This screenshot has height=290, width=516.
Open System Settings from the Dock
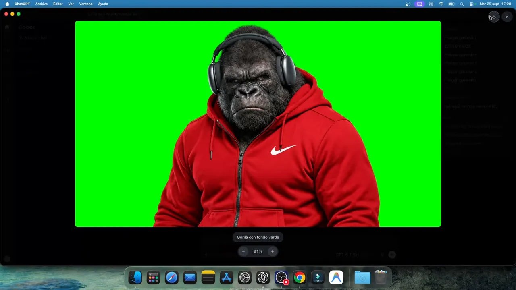tap(245, 278)
